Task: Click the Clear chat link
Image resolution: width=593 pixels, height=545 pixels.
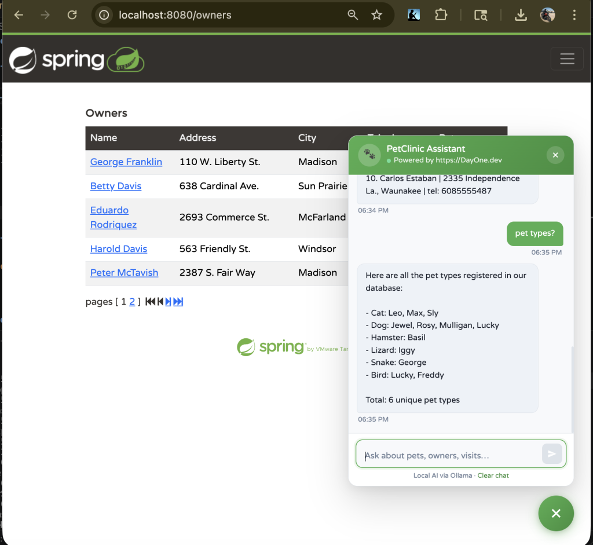Action: [493, 475]
